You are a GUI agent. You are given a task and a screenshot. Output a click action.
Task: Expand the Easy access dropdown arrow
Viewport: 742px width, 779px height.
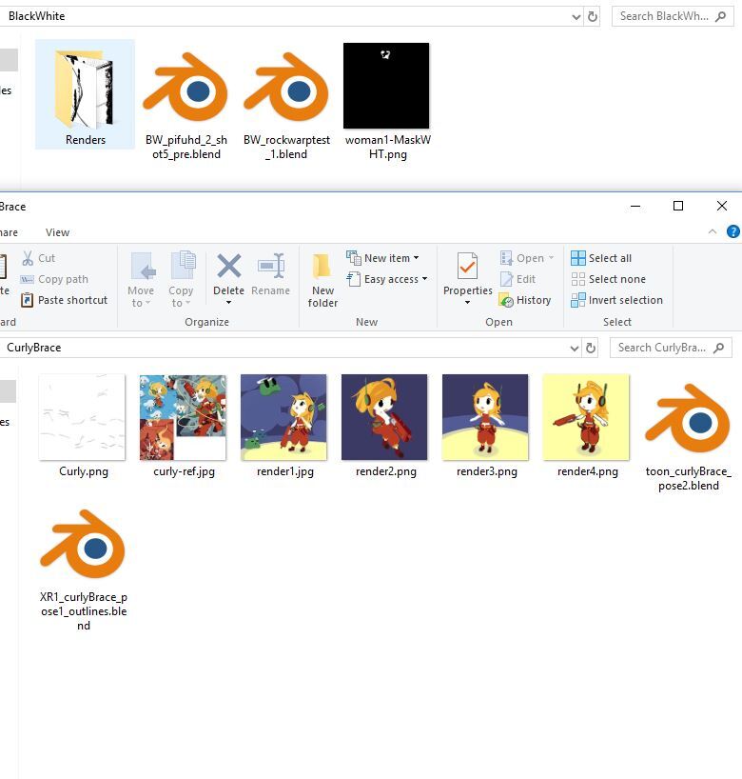point(425,279)
